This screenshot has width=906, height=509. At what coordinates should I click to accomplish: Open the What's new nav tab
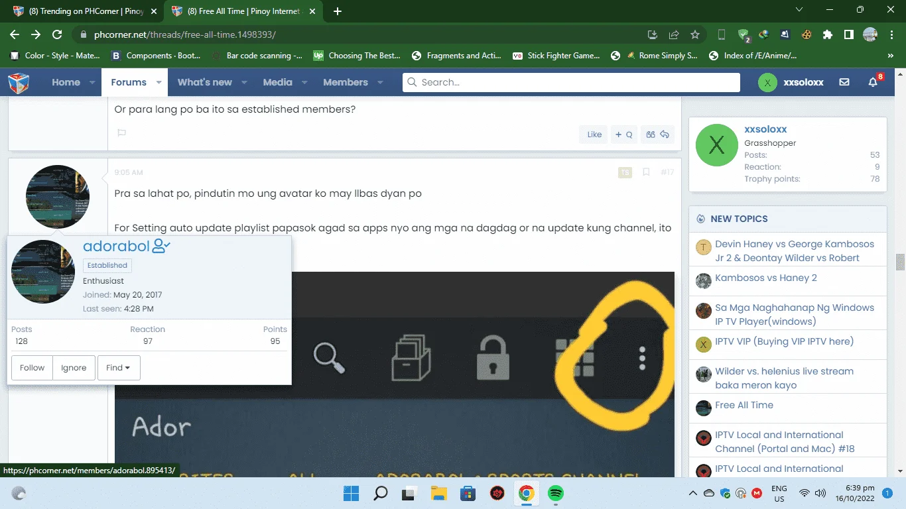tap(205, 82)
